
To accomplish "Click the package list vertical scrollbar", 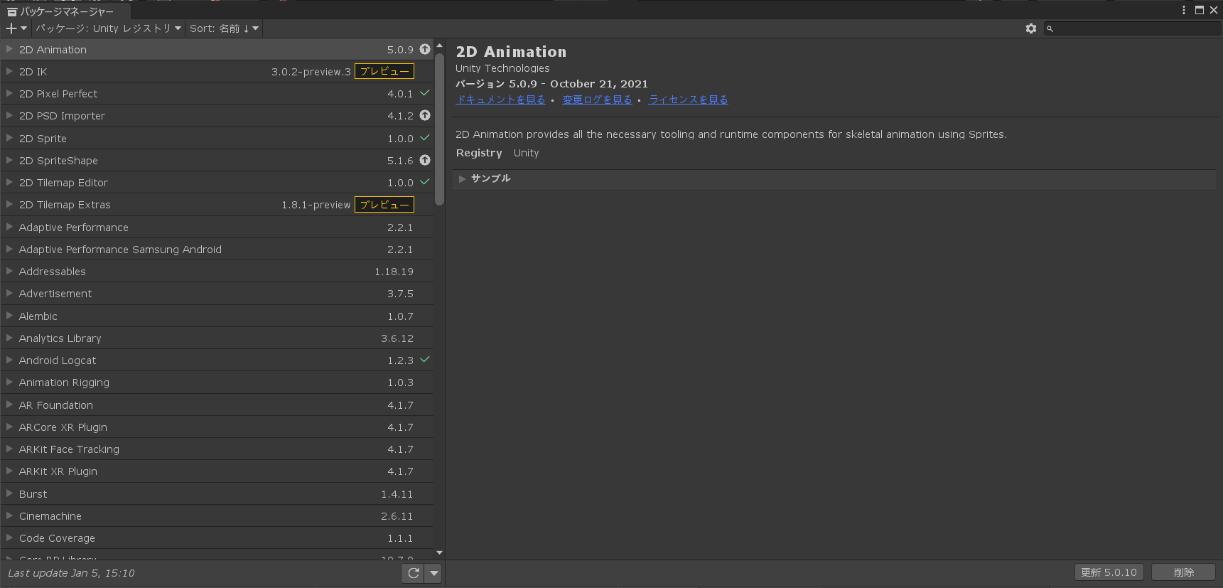I will (439, 128).
